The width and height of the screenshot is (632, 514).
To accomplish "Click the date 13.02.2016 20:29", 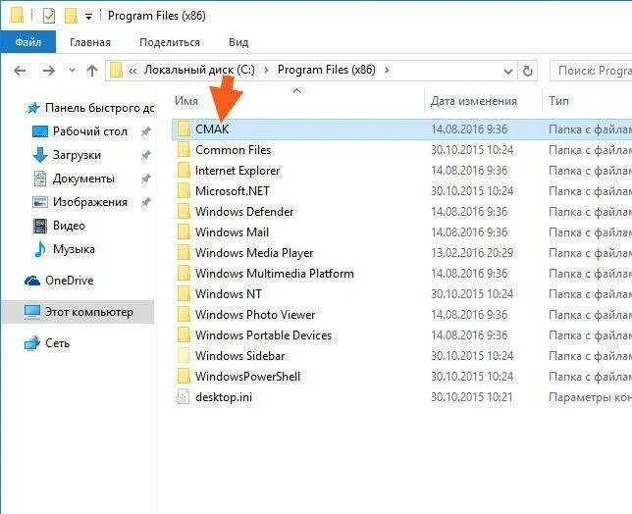I will 472,253.
